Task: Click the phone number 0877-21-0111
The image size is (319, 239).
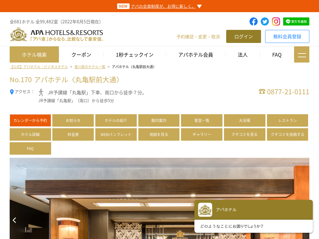Action: click(x=288, y=92)
